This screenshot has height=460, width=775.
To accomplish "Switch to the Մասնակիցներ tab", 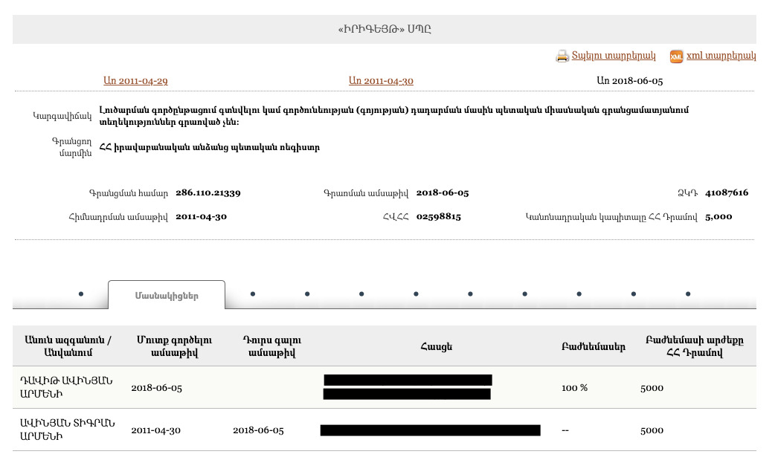I will [x=167, y=295].
